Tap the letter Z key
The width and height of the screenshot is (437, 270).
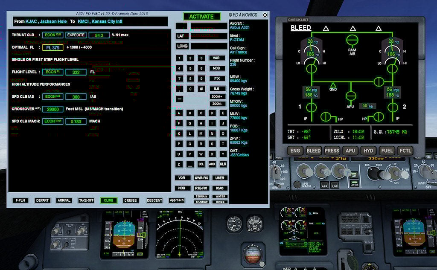pos(179,164)
